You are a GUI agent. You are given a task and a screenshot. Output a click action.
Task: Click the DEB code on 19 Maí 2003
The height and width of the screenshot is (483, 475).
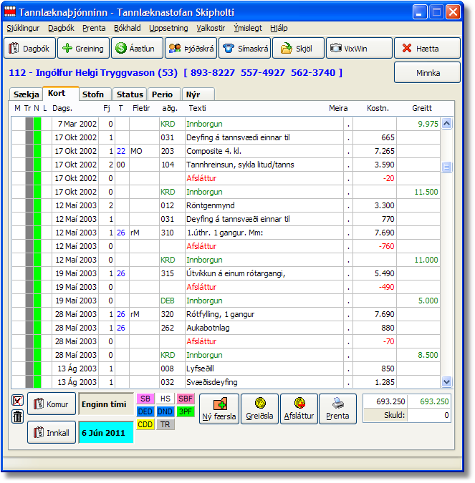pos(168,301)
